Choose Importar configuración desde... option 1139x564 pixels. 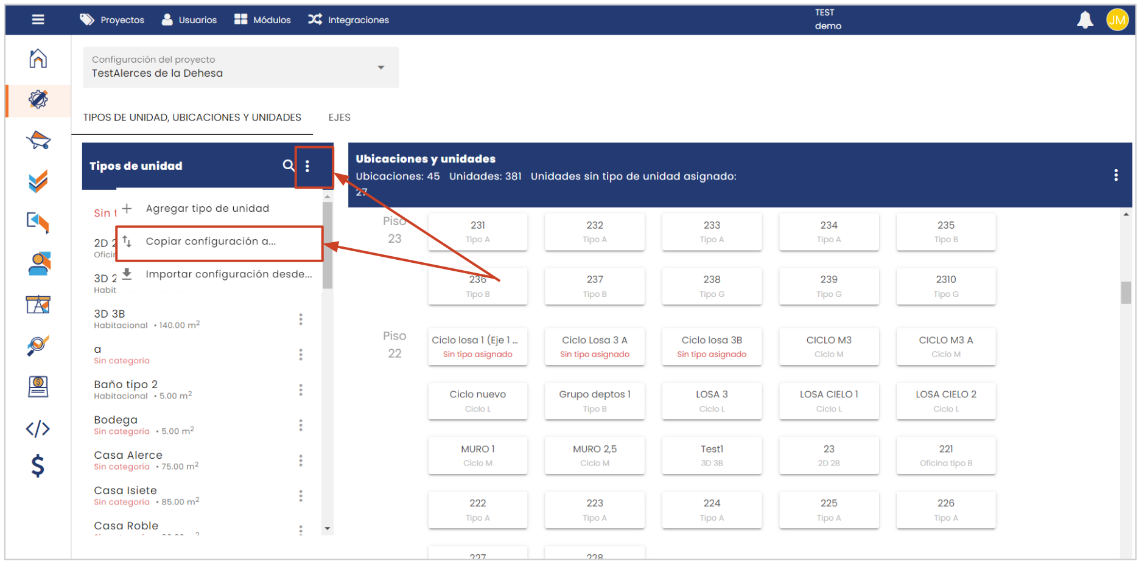(228, 274)
